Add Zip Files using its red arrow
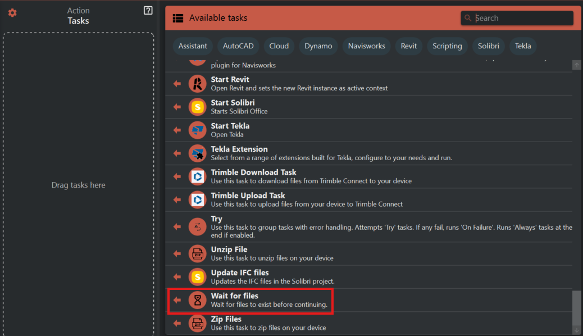The width and height of the screenshot is (583, 336). [x=177, y=323]
